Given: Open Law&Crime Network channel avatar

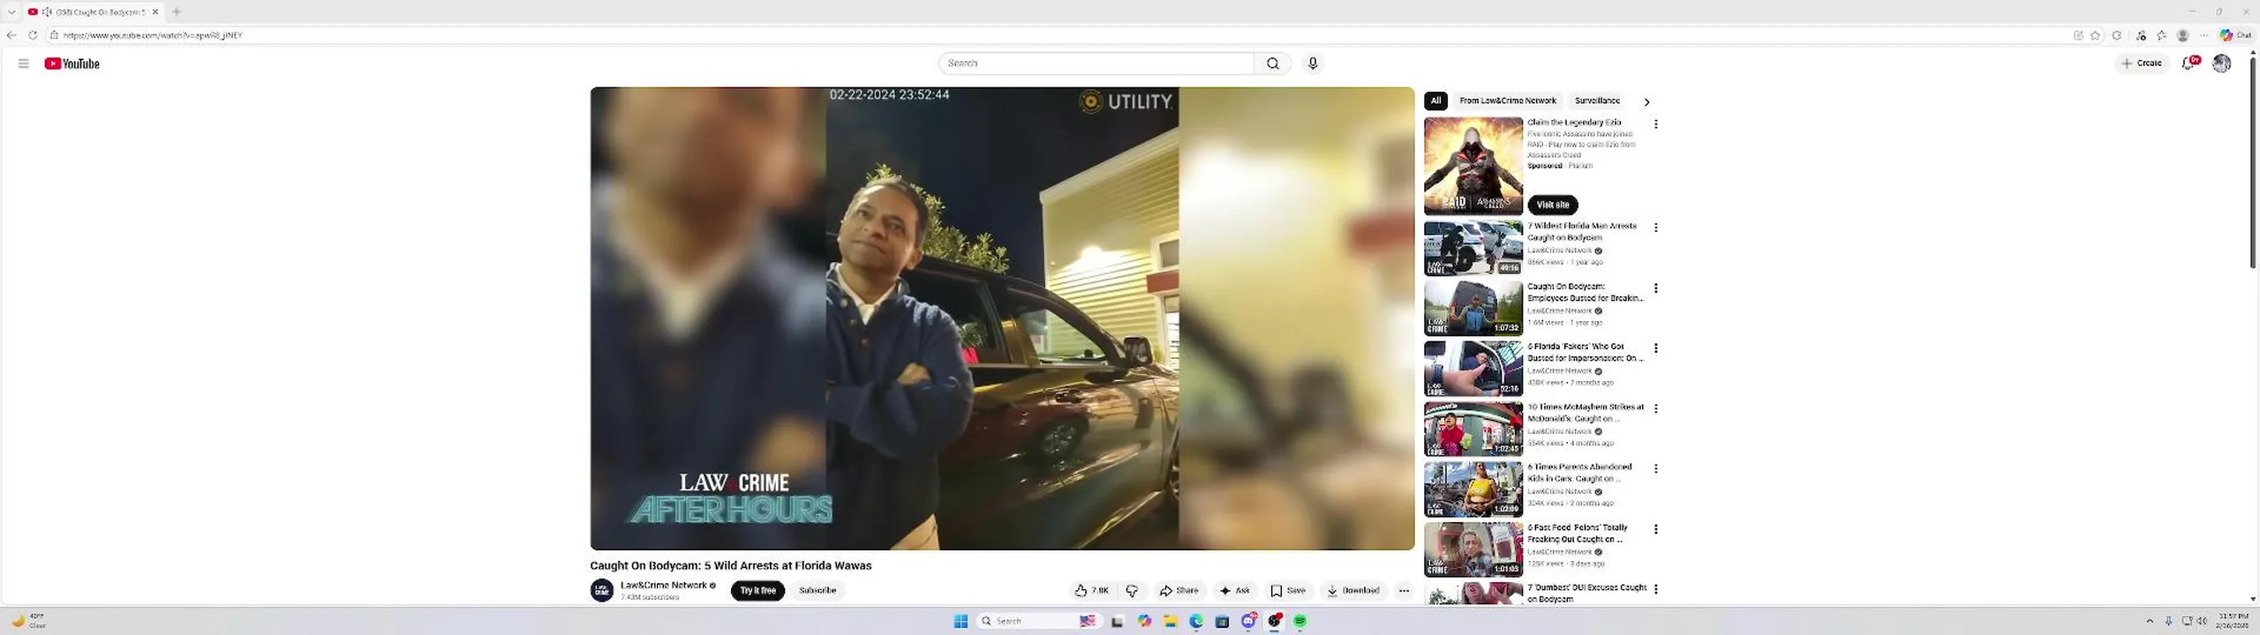Looking at the screenshot, I should tap(602, 590).
